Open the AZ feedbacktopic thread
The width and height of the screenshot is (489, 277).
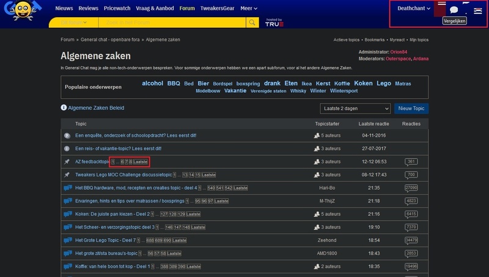(92, 162)
